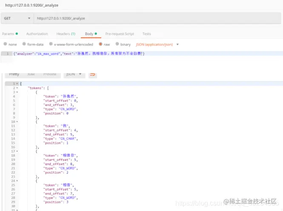
Task: Click the "end_offset": 7 line
Action: pyautogui.click(x=58, y=194)
